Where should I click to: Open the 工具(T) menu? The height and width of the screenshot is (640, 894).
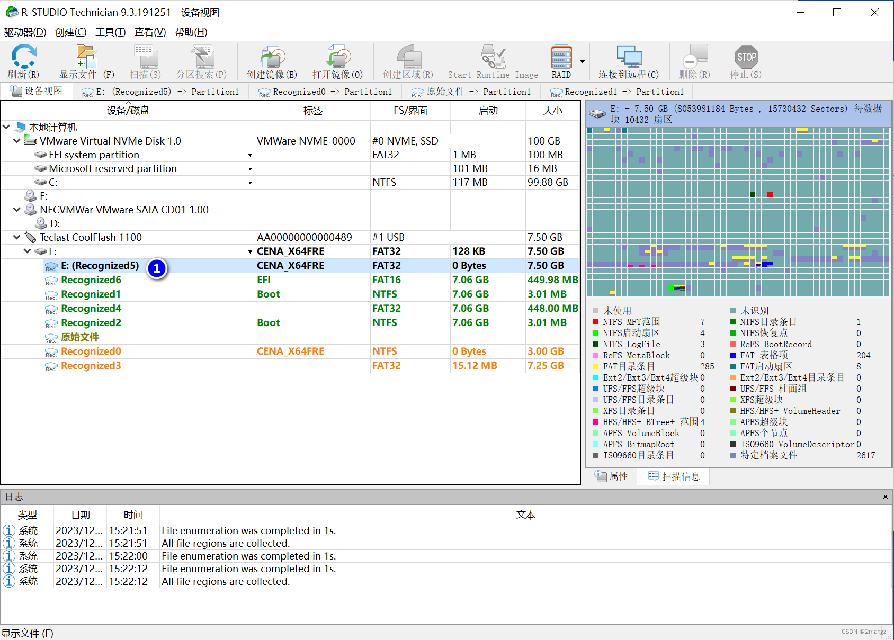coord(111,32)
